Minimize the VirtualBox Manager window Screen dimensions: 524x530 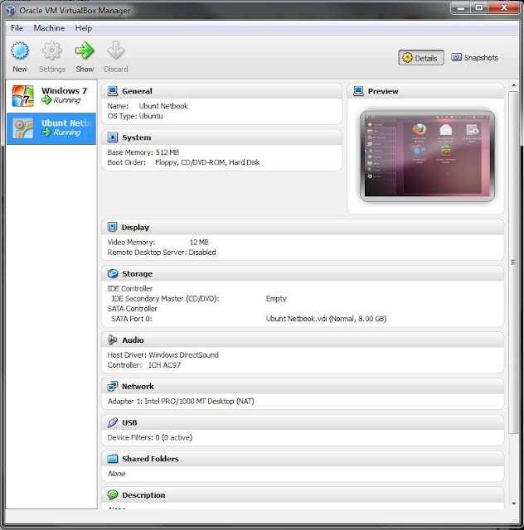pos(461,8)
